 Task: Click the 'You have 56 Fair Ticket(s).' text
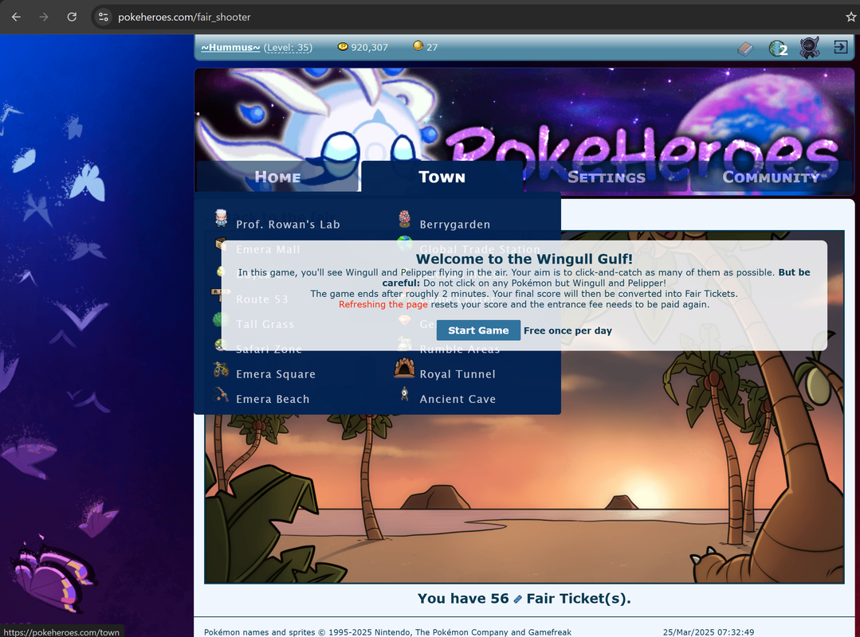click(x=524, y=599)
